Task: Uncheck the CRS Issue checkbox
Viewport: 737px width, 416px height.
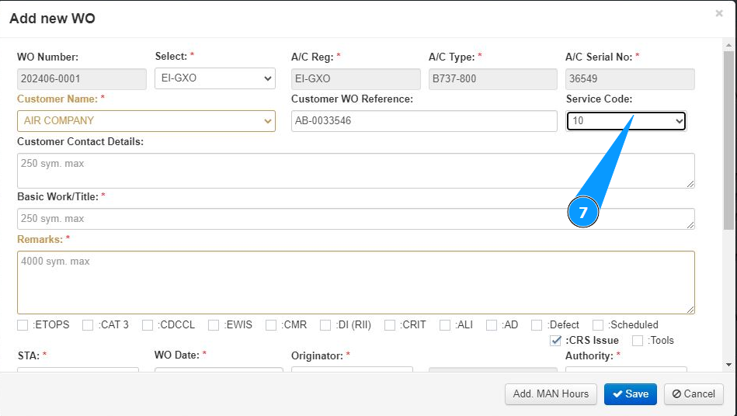Action: [555, 341]
